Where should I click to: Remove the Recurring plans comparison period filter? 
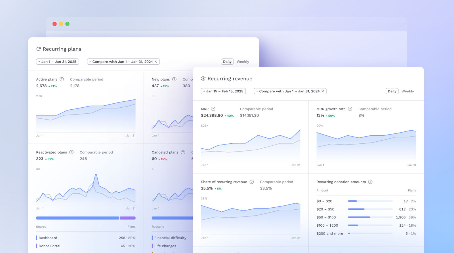coord(156,62)
